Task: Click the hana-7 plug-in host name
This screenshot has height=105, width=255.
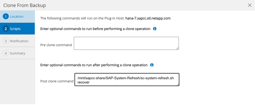Action: [148, 18]
